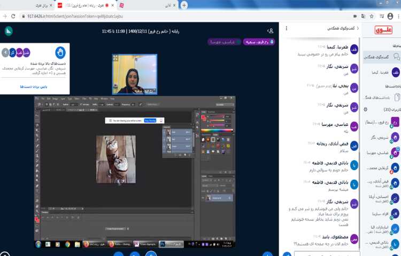Hide the sharing notification bar in shared screen
This screenshot has width=401, height=256.
(x=161, y=121)
